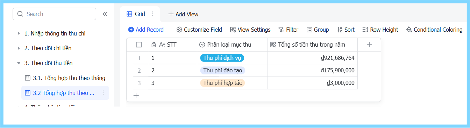Tick the select-all checkbox in the header

[x=139, y=45]
